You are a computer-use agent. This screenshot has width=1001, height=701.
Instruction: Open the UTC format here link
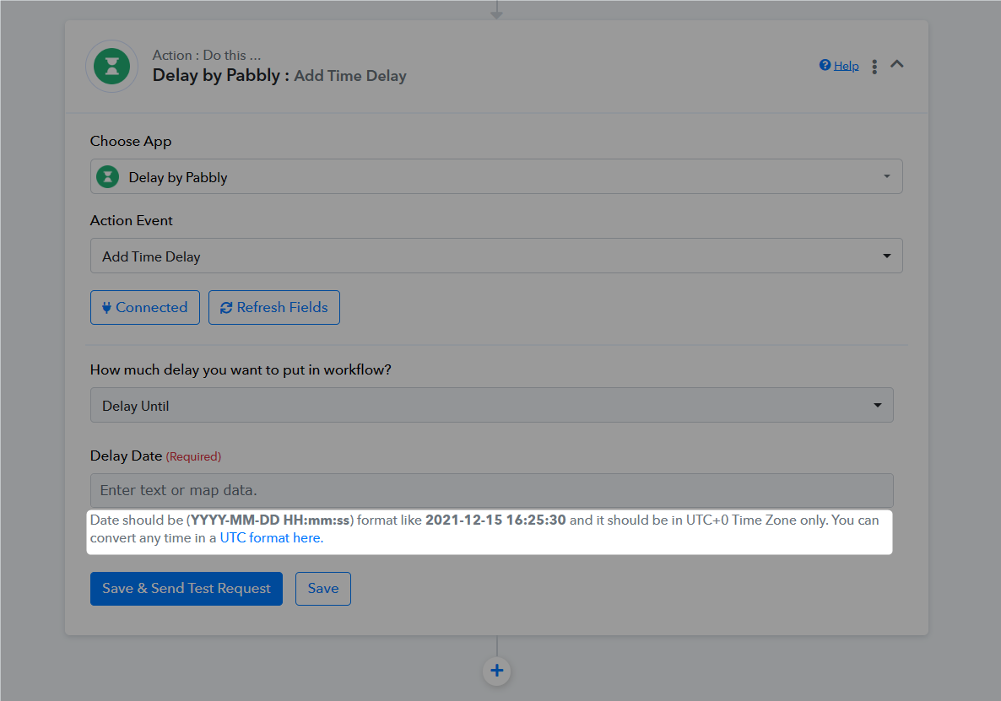pyautogui.click(x=271, y=537)
